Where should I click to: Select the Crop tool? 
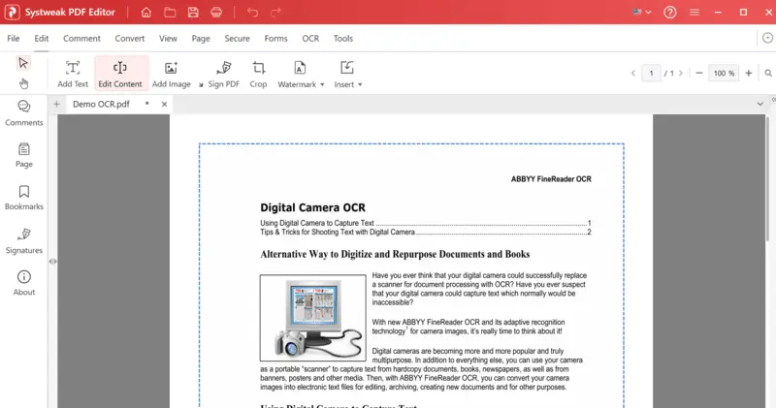click(258, 75)
